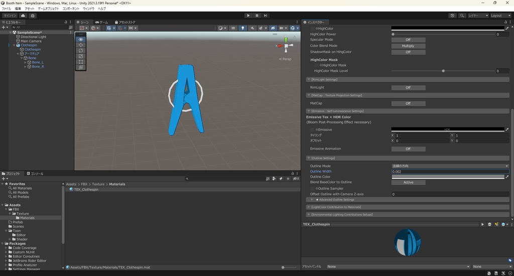Expand the Bone_L hierarchy item
The height and width of the screenshot is (276, 514).
pos(26,62)
